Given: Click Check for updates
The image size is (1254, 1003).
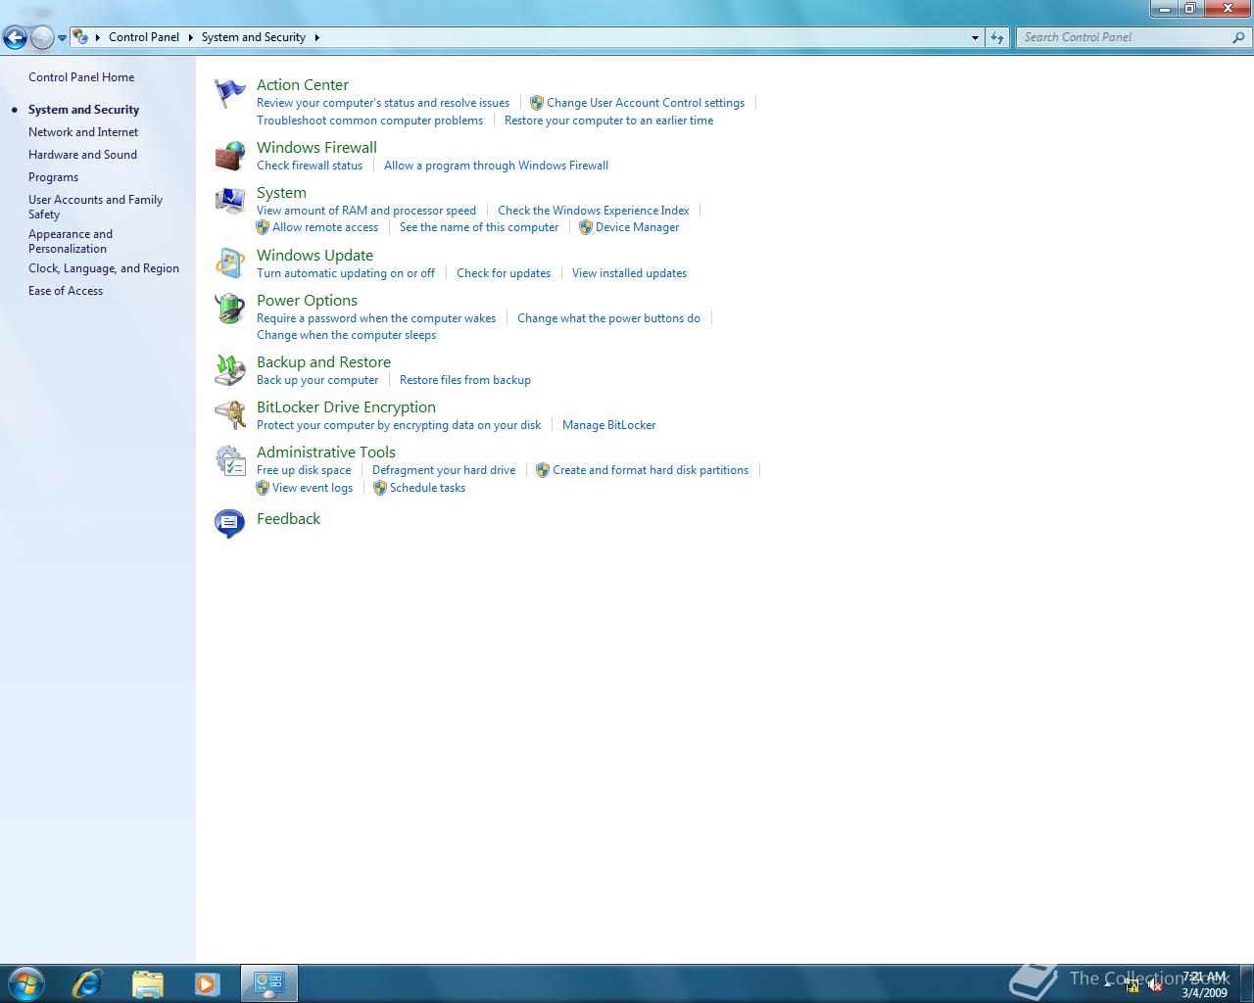Looking at the screenshot, I should point(504,273).
